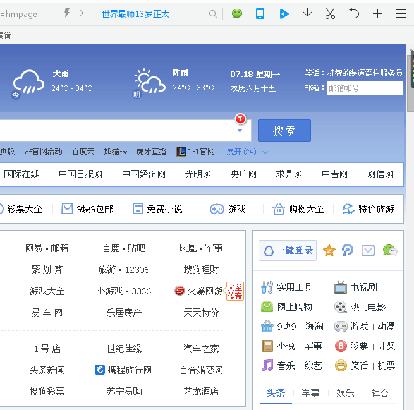This screenshot has width=414, height=410.
Task: Click 大圣传奇 promo tag
Action: (x=234, y=291)
